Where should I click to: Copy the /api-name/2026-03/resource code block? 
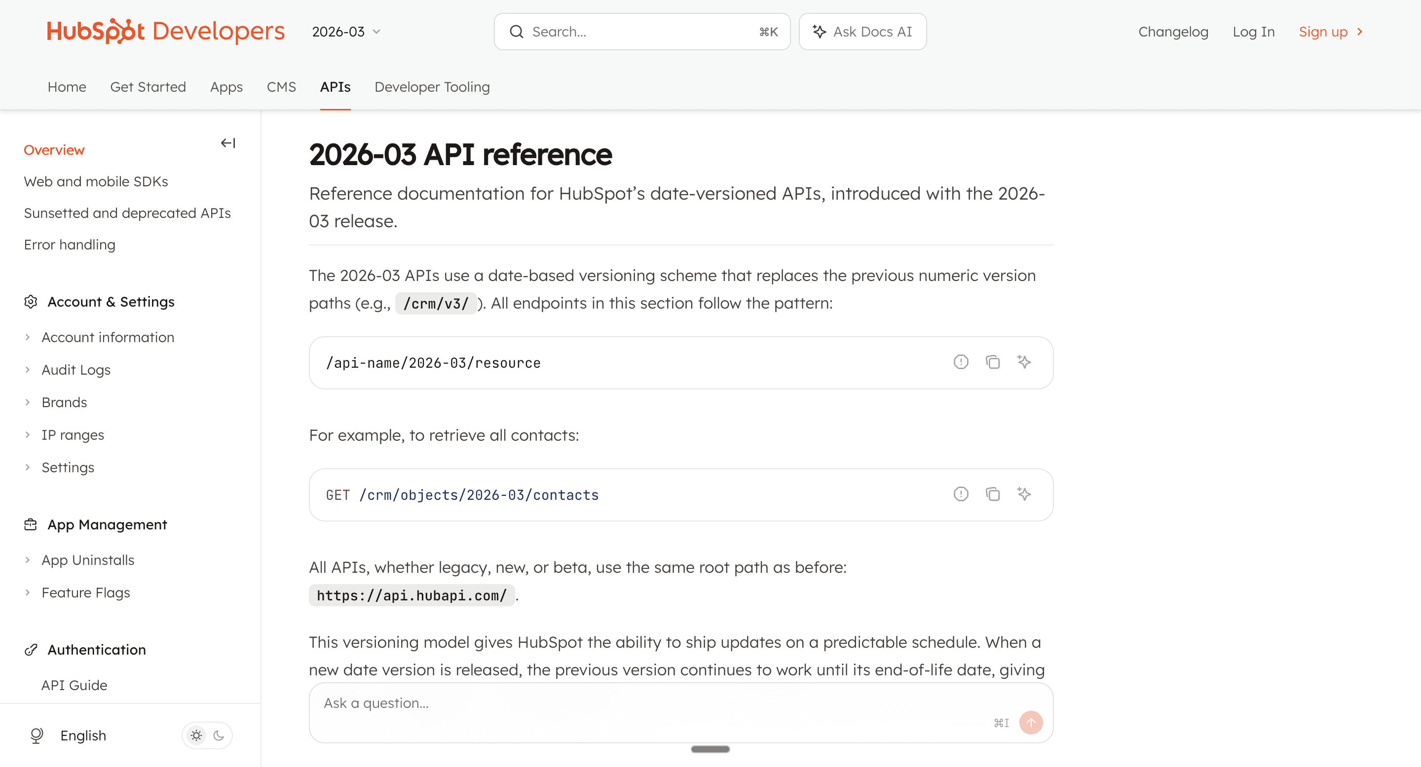coord(992,362)
